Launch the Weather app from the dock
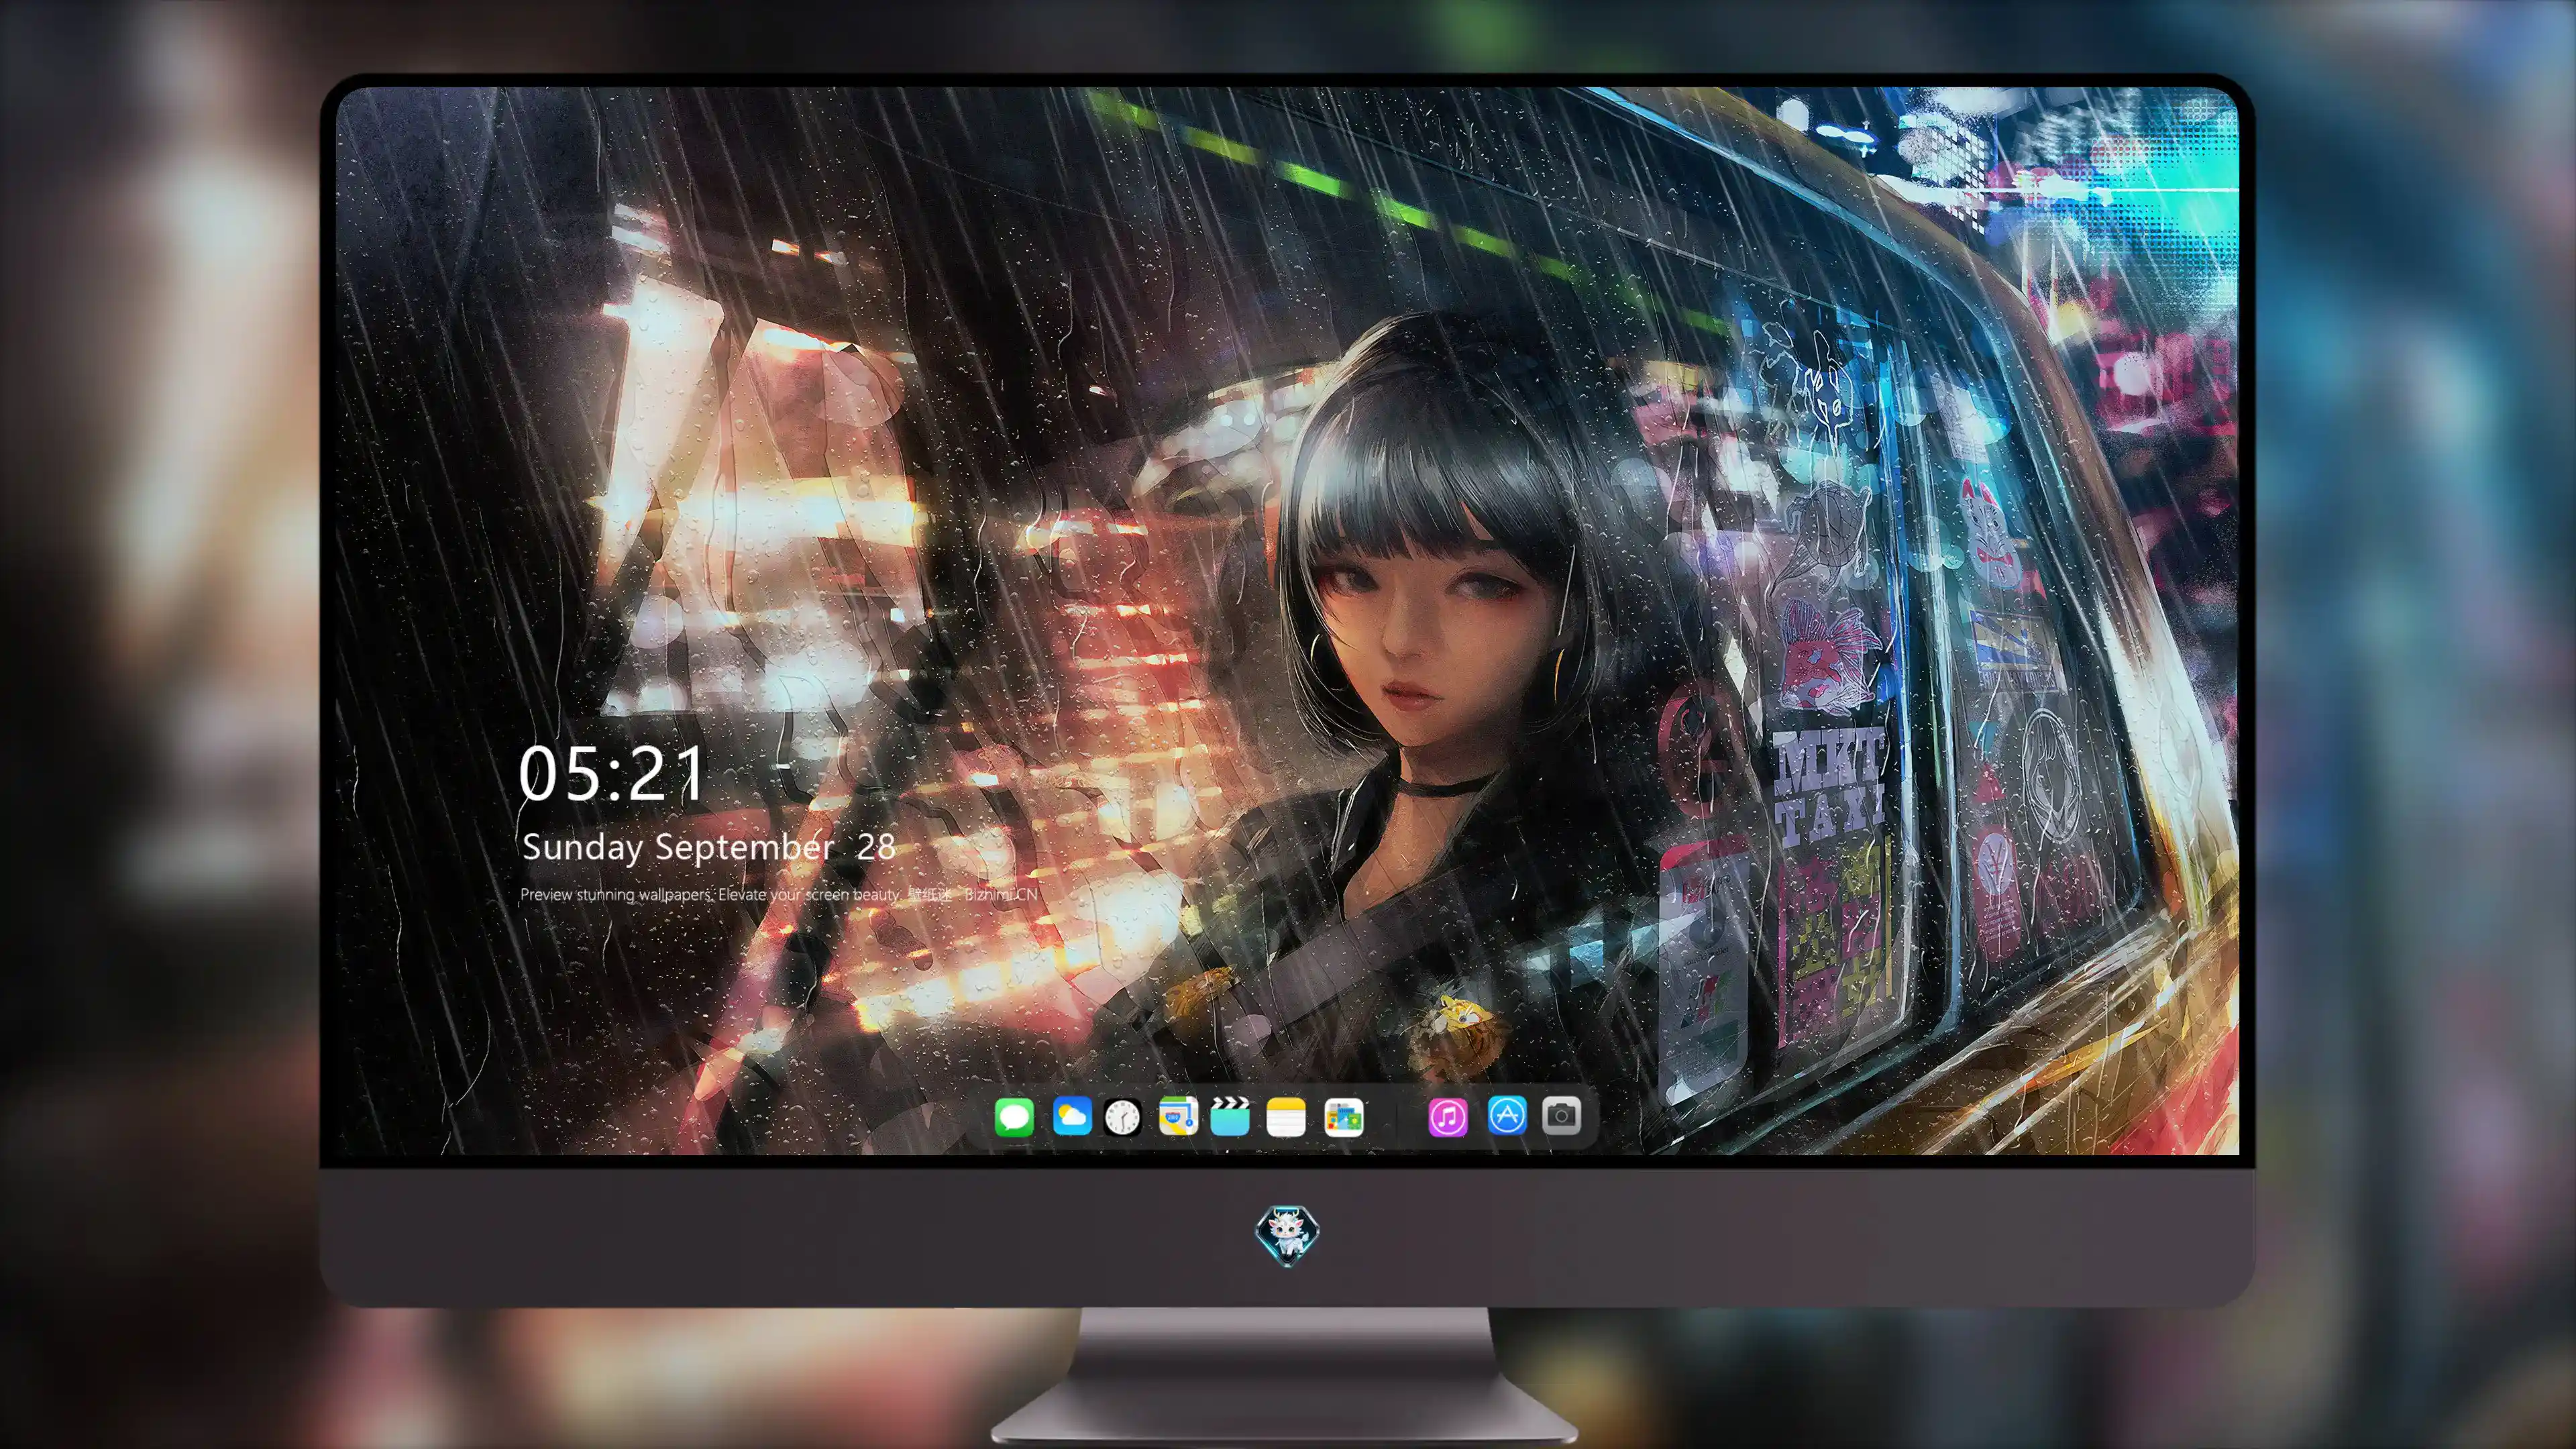Viewport: 2576px width, 1449px height. pos(1072,1116)
